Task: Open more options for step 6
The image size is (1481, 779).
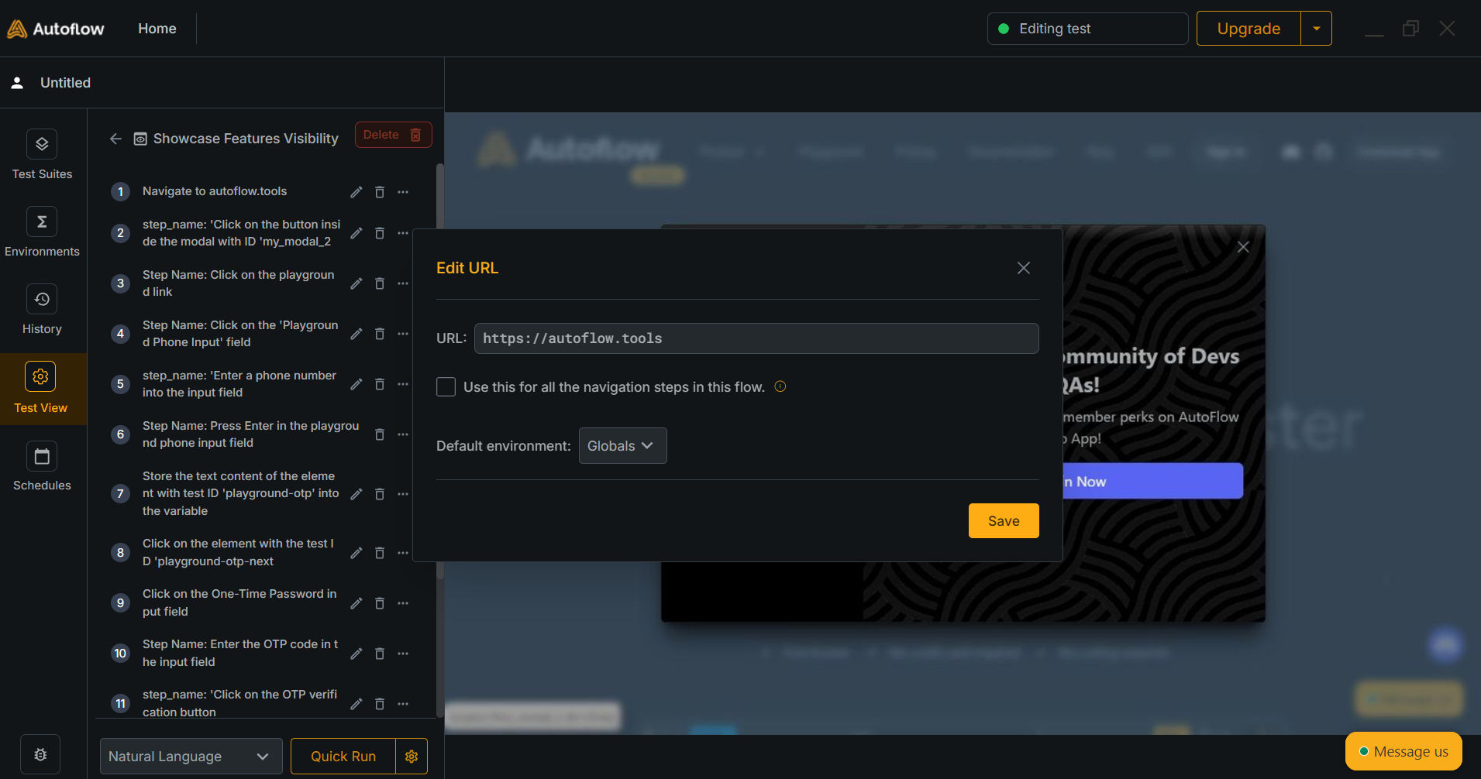Action: 403,434
